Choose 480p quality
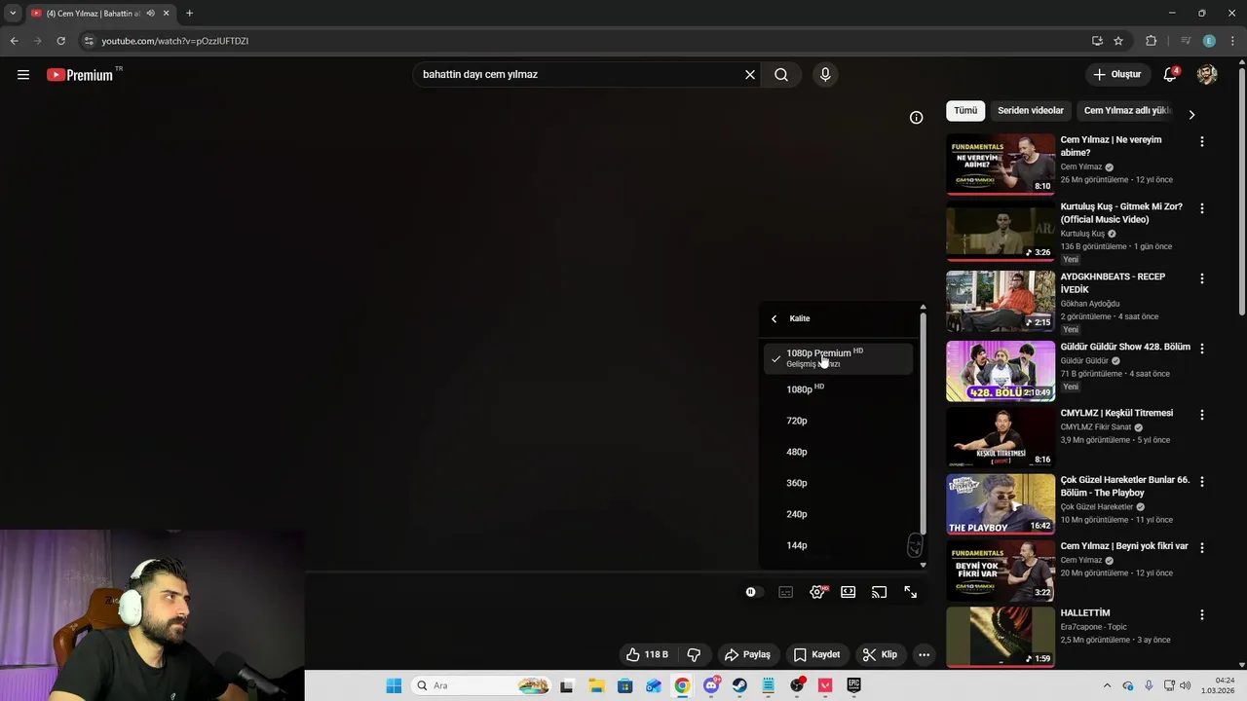 click(839, 452)
